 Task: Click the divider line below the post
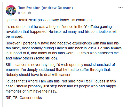pos(64,105)
